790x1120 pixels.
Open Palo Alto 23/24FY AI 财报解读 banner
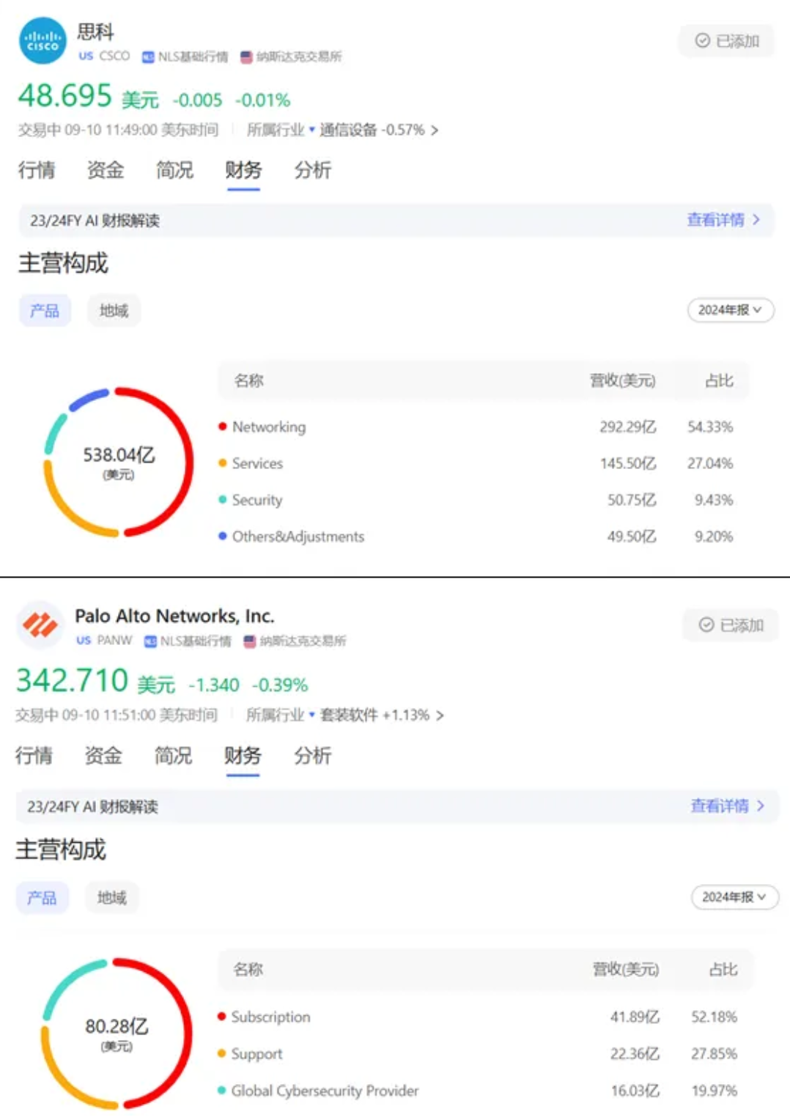(396, 806)
